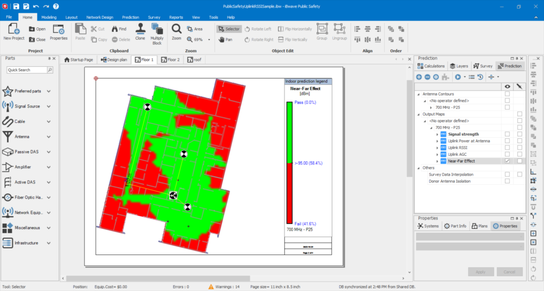Screen dimensions: 544x291
Task: Open the Network Design ribbon tab
Action: [x=100, y=17]
